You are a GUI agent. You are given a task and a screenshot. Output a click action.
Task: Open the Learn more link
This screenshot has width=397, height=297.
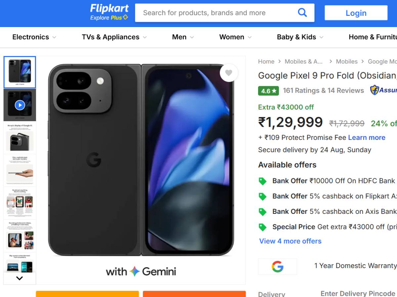click(367, 138)
